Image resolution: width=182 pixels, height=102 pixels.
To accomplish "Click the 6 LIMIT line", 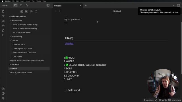I will [x=68, y=79].
